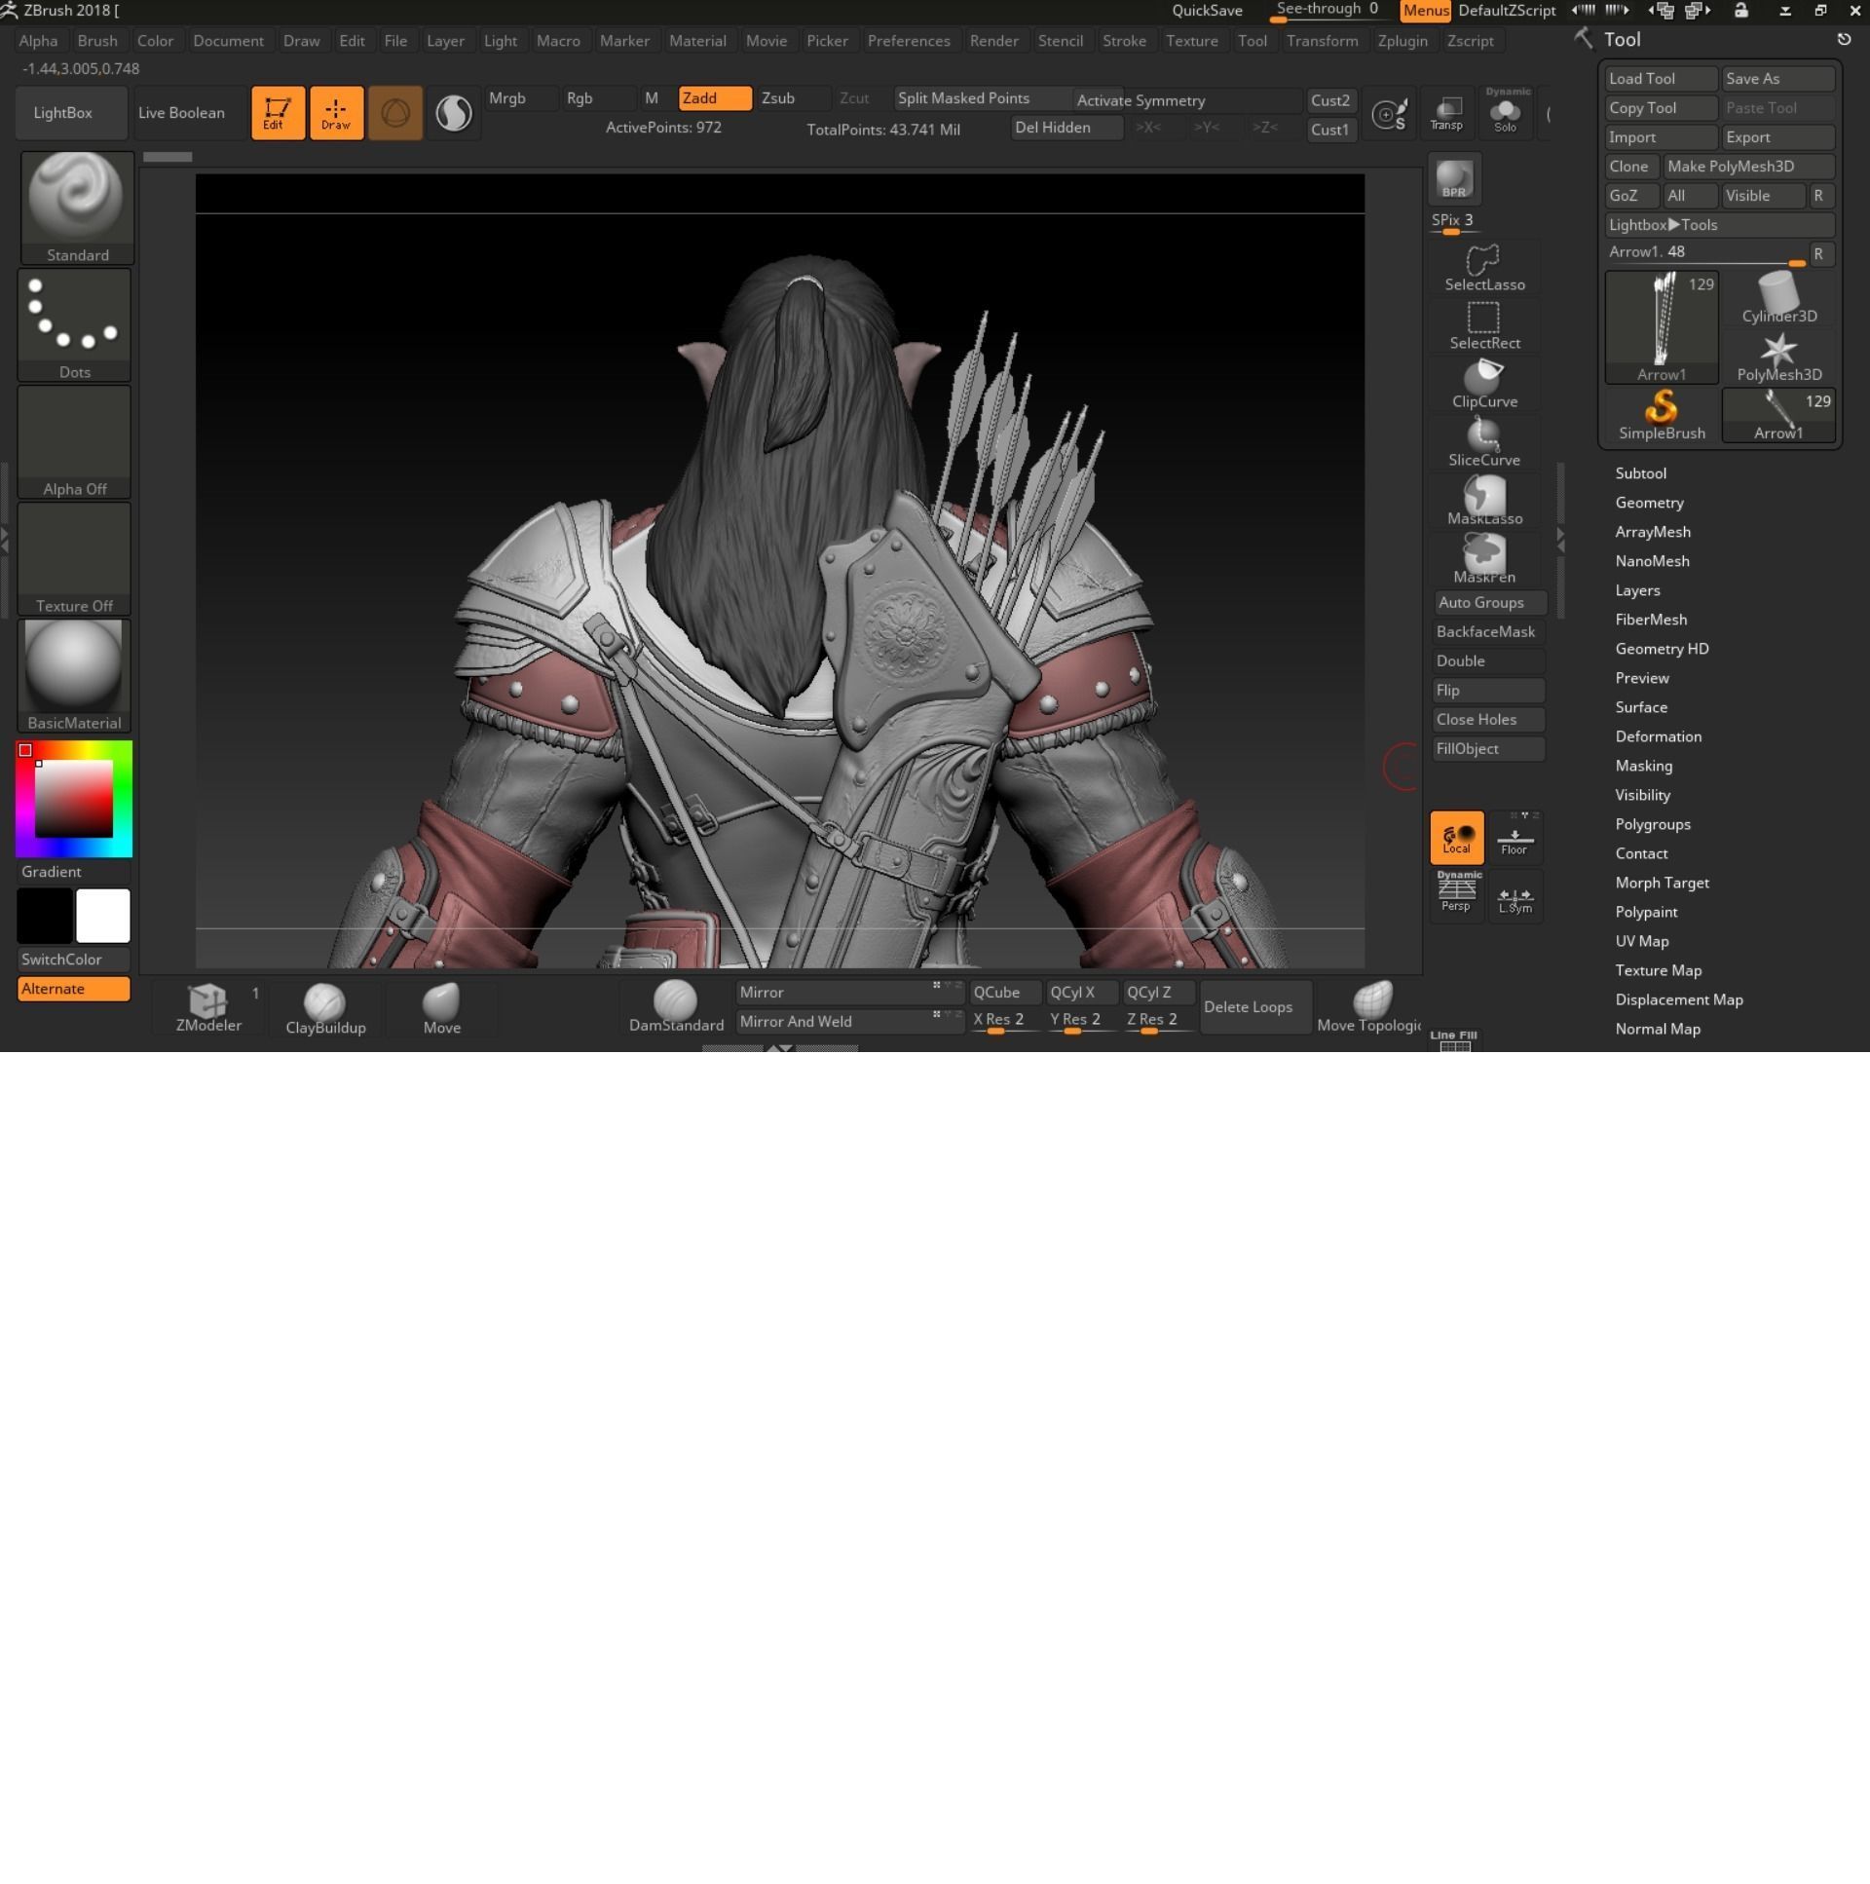This screenshot has height=1884, width=1870.
Task: Toggle BackfaceMask option
Action: pos(1488,632)
